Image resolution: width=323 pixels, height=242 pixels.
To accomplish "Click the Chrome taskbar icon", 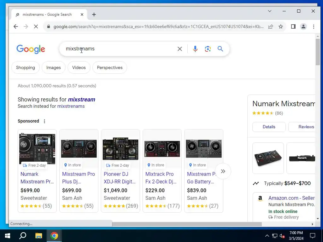I will (x=54, y=236).
